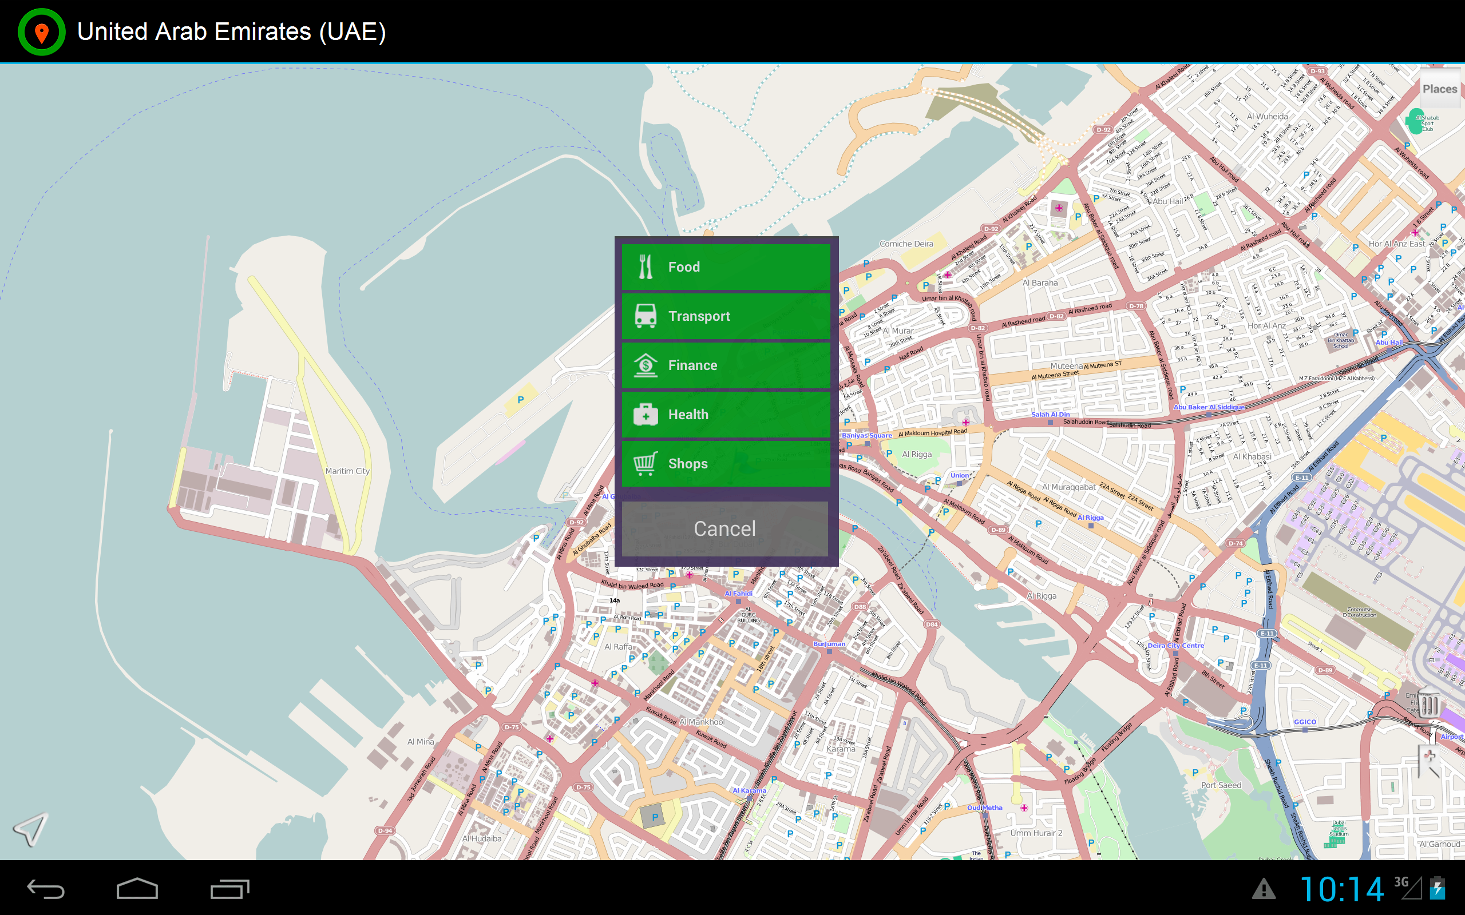Tap the battery indicator in status bar
Image resolution: width=1465 pixels, height=915 pixels.
tap(1451, 888)
